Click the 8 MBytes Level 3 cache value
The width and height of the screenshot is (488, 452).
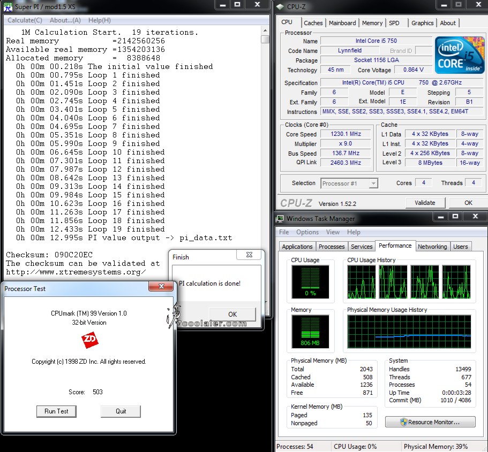click(x=431, y=163)
